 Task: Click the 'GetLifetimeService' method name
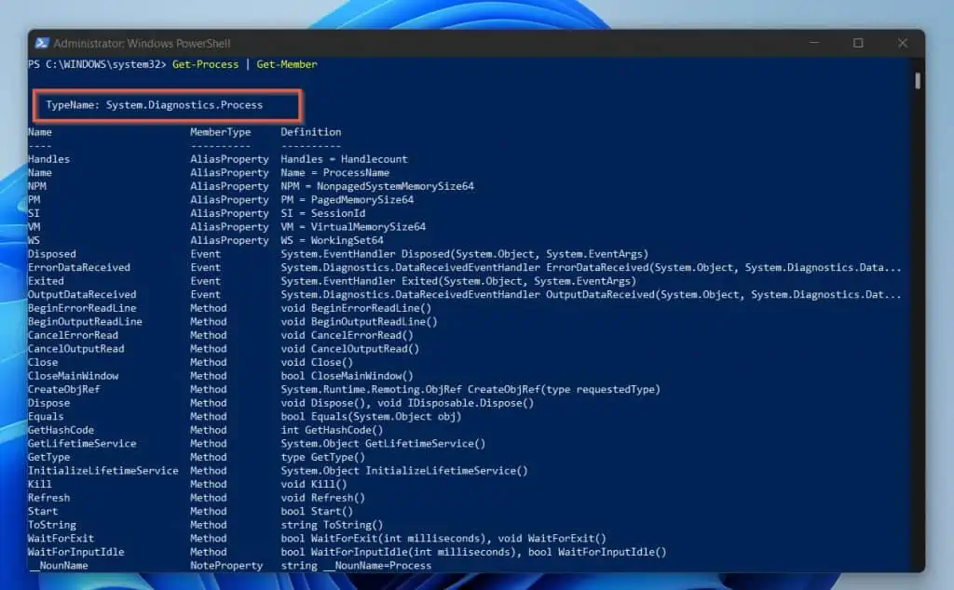[82, 444]
